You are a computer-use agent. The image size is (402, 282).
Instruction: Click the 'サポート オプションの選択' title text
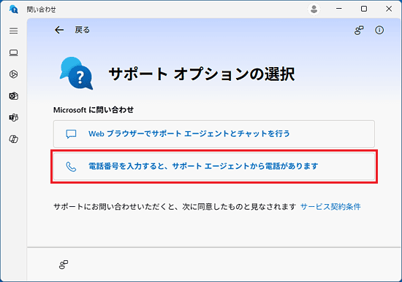[x=202, y=74]
